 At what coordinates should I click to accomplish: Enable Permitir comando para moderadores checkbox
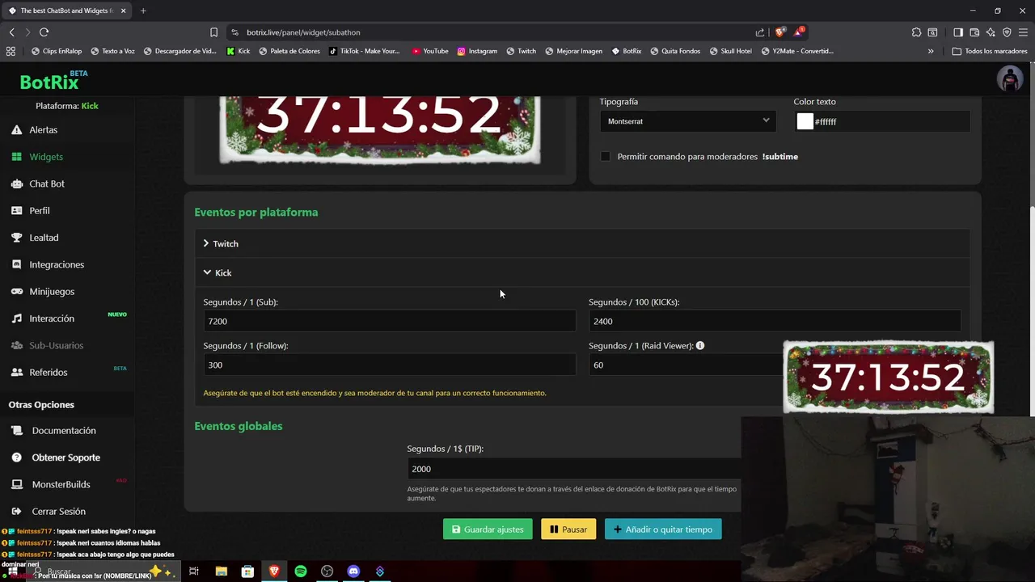pos(605,156)
